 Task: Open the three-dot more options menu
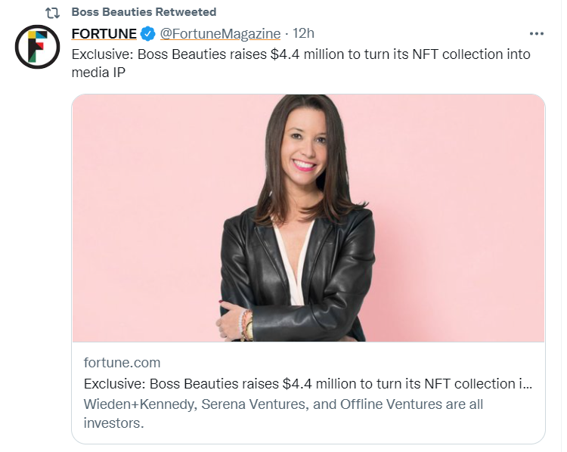coord(536,34)
